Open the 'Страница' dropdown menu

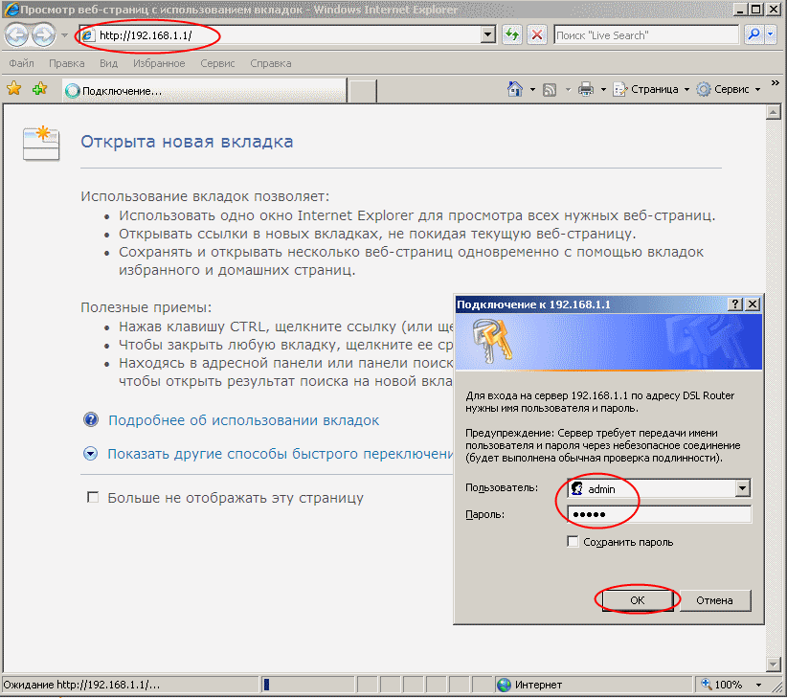pyautogui.click(x=655, y=89)
